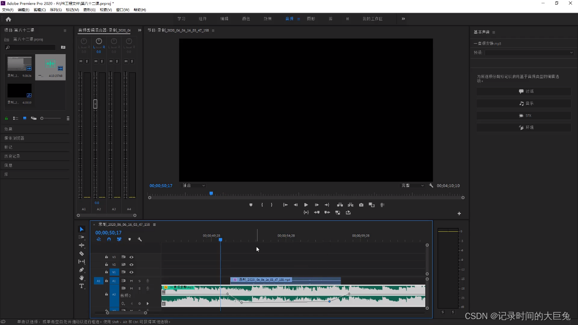578x325 pixels.
Task: Go to the Home screen icon
Action: (x=8, y=19)
